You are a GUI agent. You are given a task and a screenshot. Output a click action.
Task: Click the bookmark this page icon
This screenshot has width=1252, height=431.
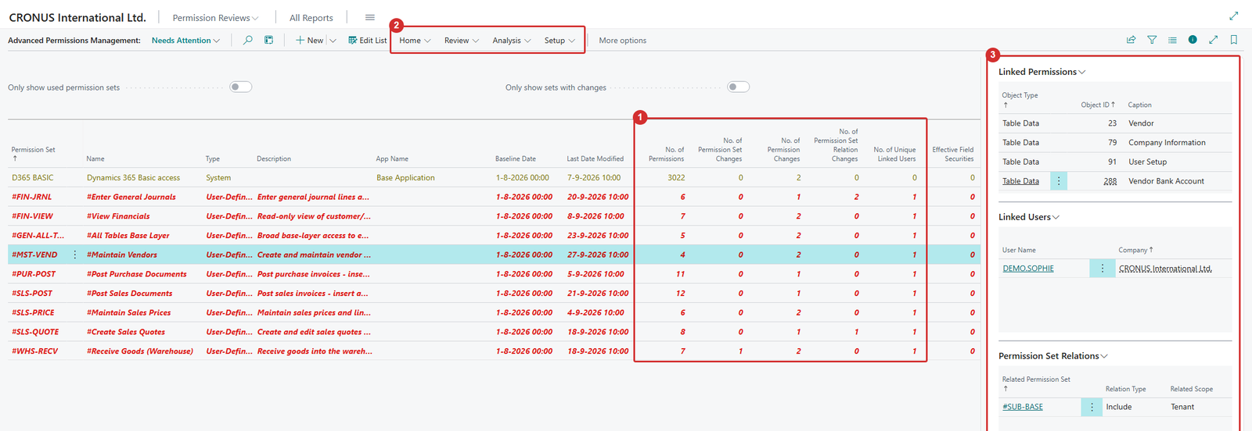coord(1234,40)
